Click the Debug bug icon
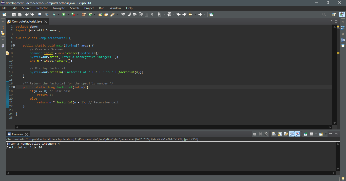 pyautogui.click(x=54, y=14)
